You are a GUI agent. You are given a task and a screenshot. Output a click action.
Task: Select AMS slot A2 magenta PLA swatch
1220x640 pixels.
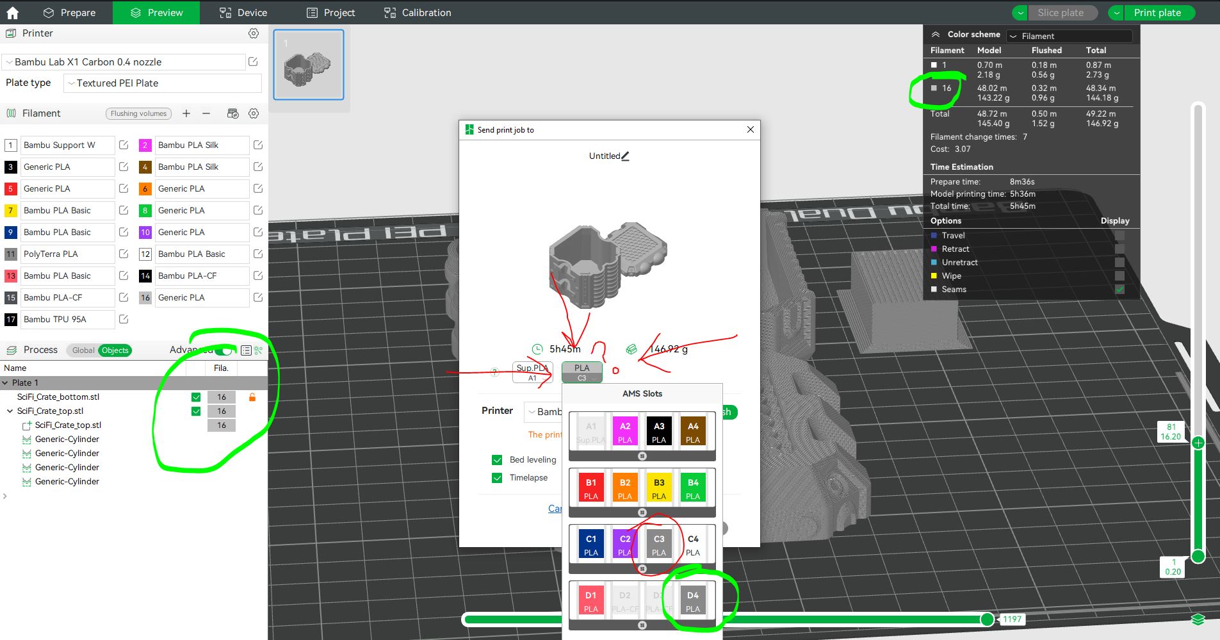624,431
